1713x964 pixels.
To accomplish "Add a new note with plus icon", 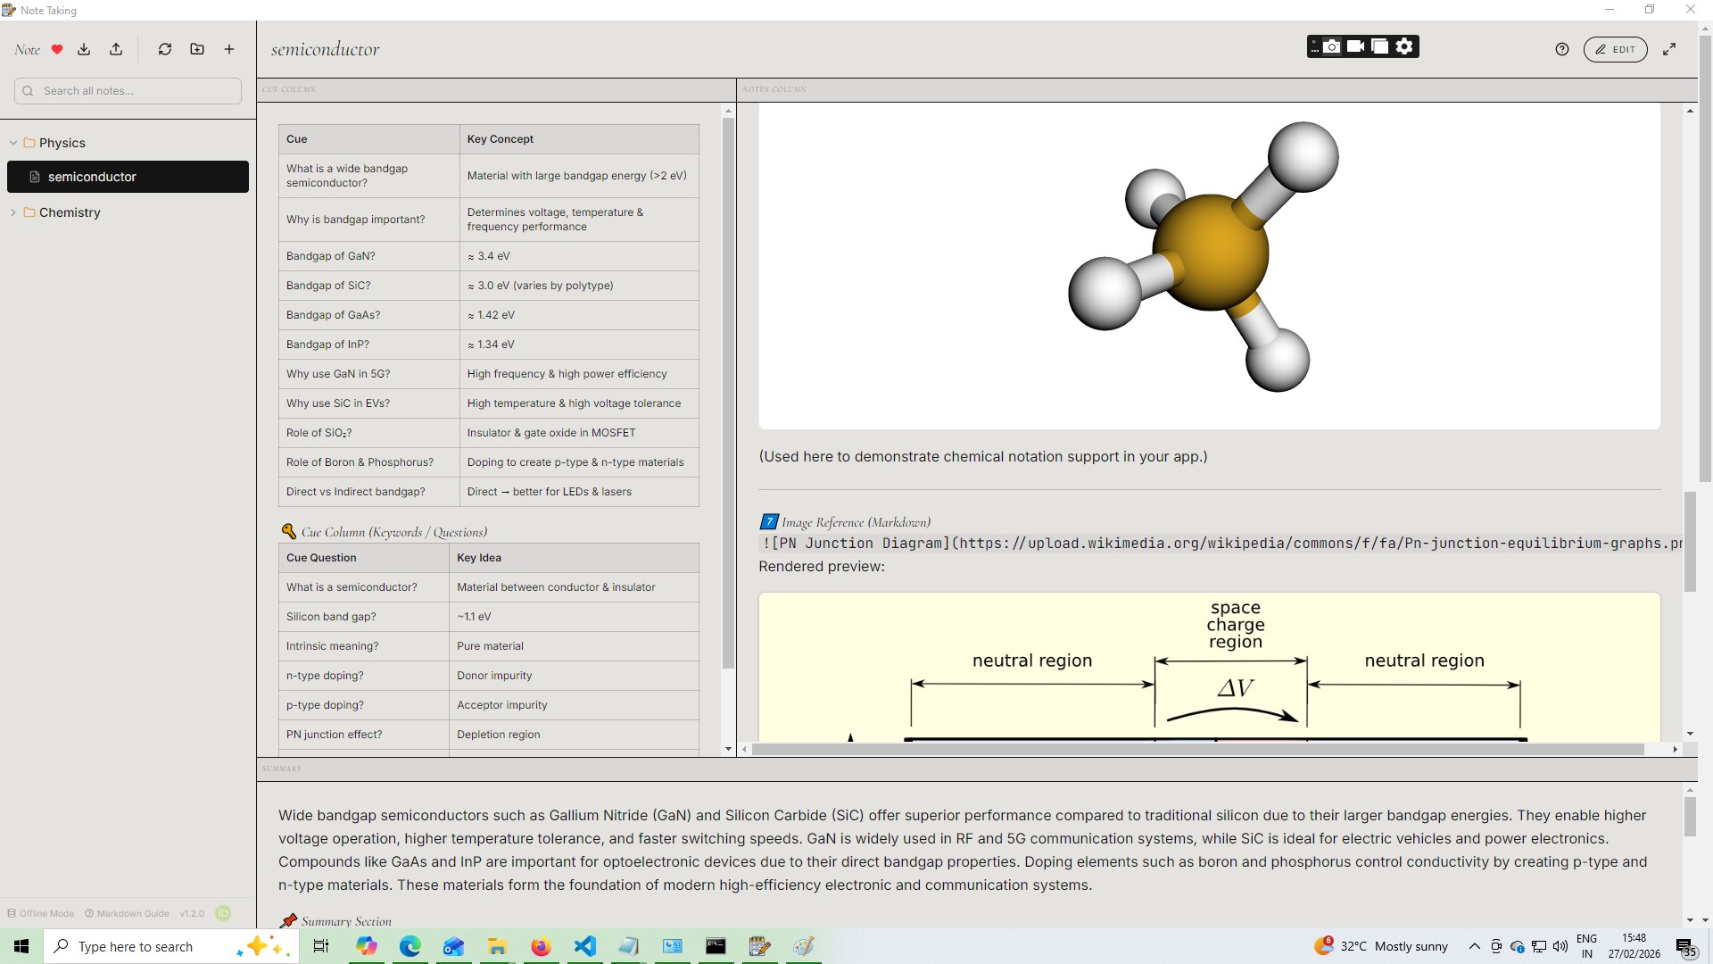I will click(x=229, y=50).
